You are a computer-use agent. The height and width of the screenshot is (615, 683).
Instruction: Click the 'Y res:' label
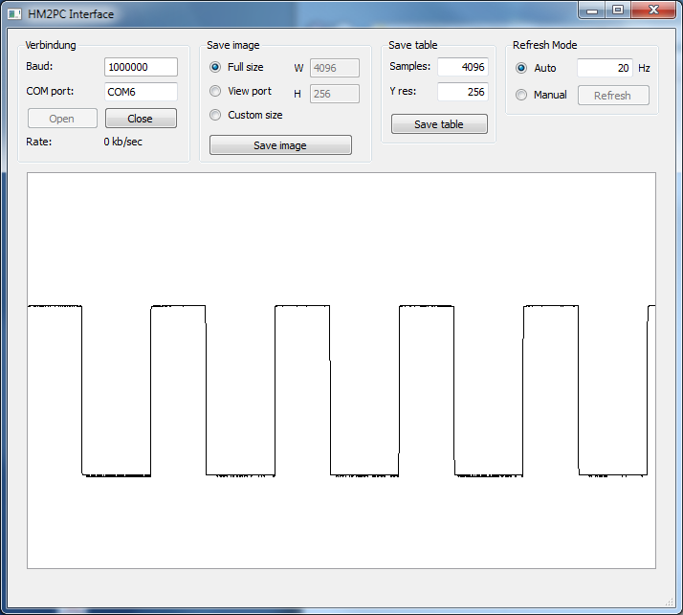pyautogui.click(x=403, y=92)
